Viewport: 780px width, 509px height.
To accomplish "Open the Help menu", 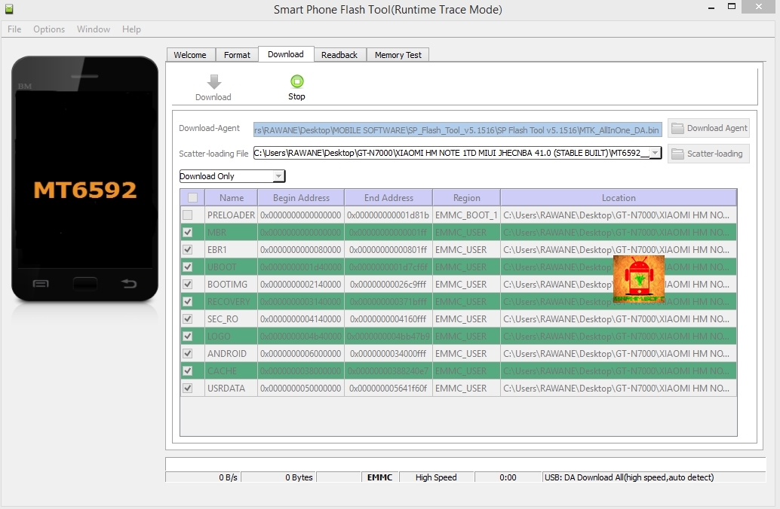I will pos(131,29).
